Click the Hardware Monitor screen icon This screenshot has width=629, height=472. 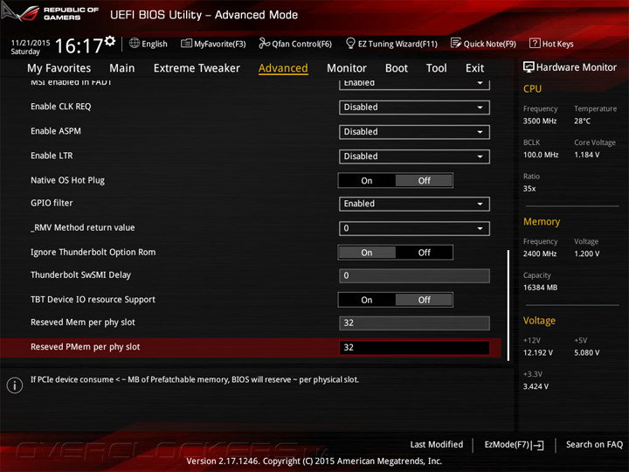coord(529,67)
